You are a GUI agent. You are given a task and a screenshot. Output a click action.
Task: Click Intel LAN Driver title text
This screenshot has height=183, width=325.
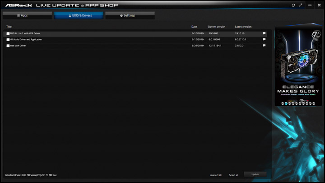pos(18,46)
